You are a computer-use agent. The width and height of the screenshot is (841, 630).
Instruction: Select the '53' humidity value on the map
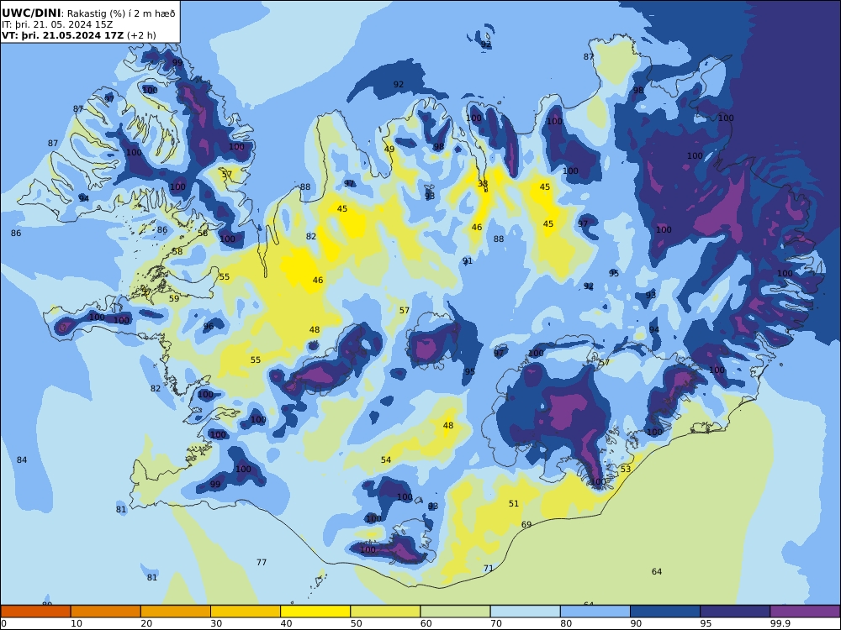point(626,470)
